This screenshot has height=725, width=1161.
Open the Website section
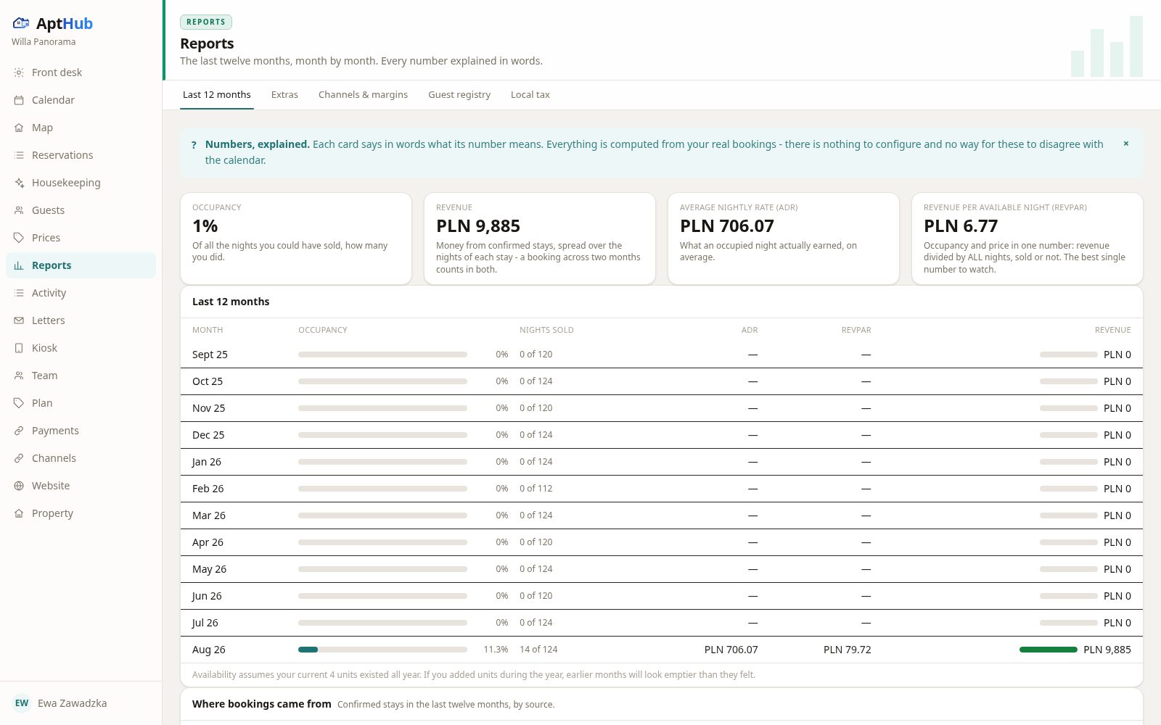(x=81, y=486)
